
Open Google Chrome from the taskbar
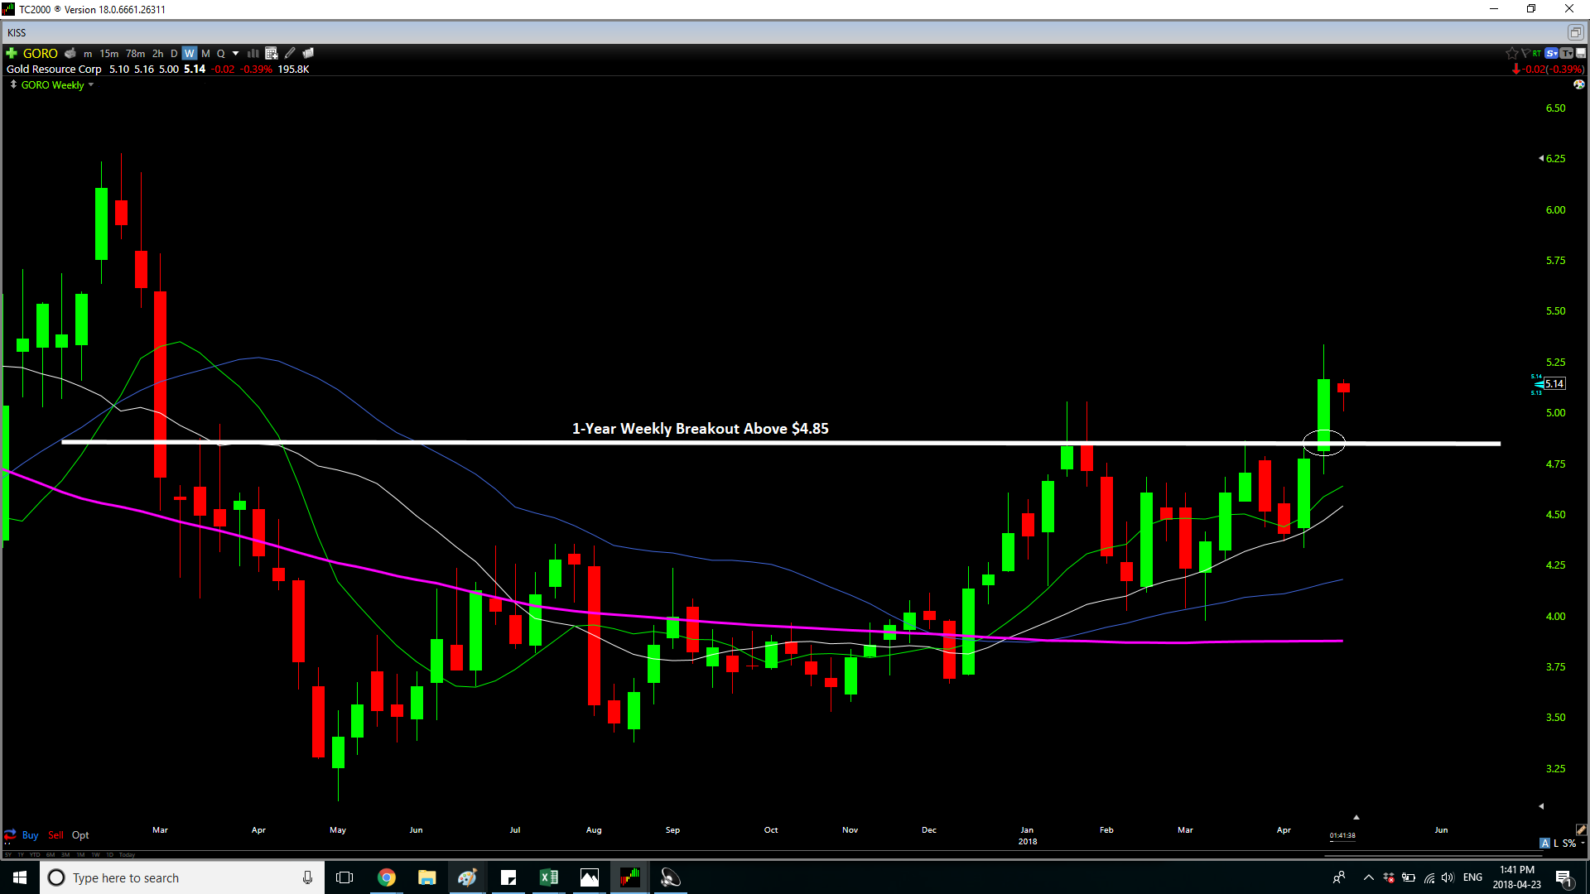click(x=387, y=877)
